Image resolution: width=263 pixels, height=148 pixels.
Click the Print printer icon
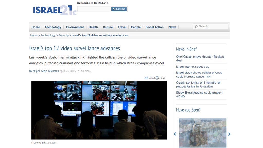(x=157, y=78)
